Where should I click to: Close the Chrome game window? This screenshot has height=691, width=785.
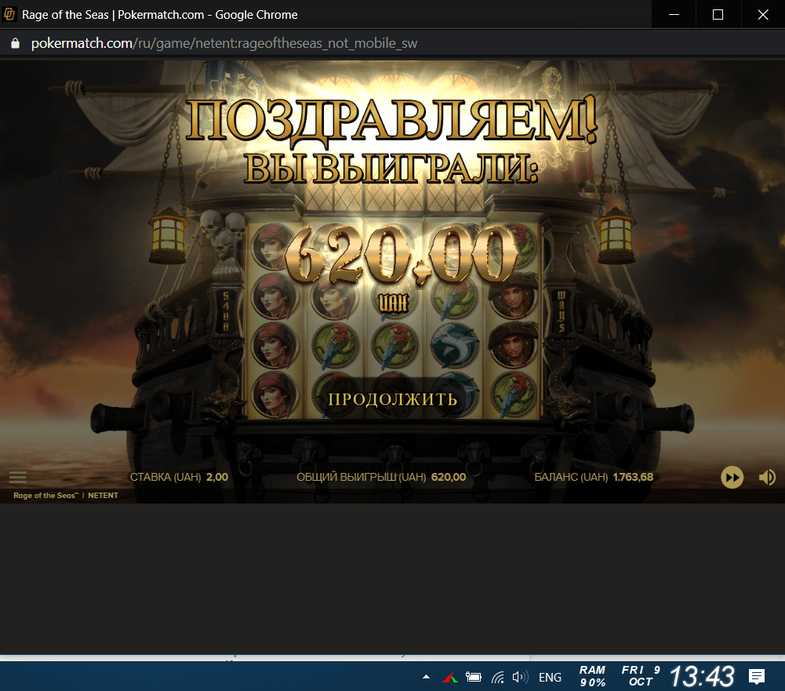point(763,14)
